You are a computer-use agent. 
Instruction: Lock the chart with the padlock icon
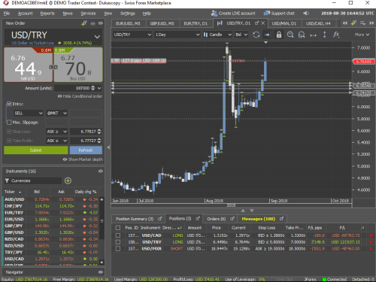(279, 35)
